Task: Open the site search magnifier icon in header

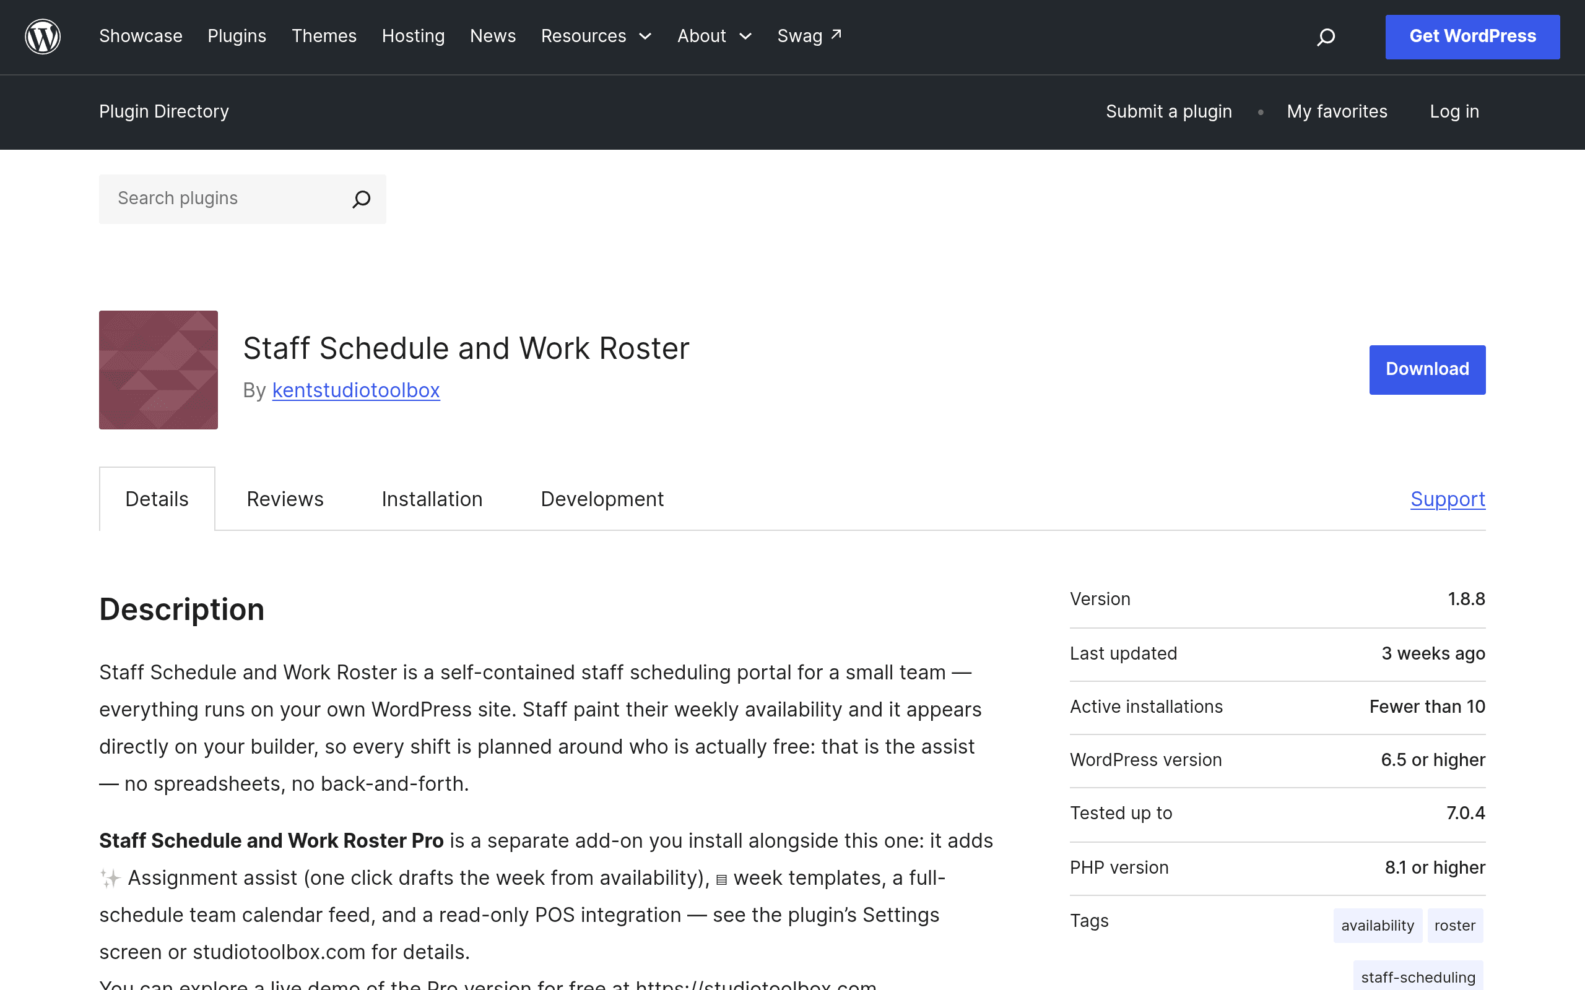Action: pos(1326,37)
